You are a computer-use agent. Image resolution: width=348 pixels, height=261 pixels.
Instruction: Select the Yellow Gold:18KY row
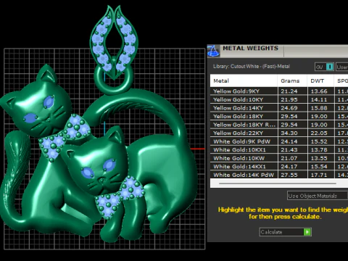(x=279, y=116)
